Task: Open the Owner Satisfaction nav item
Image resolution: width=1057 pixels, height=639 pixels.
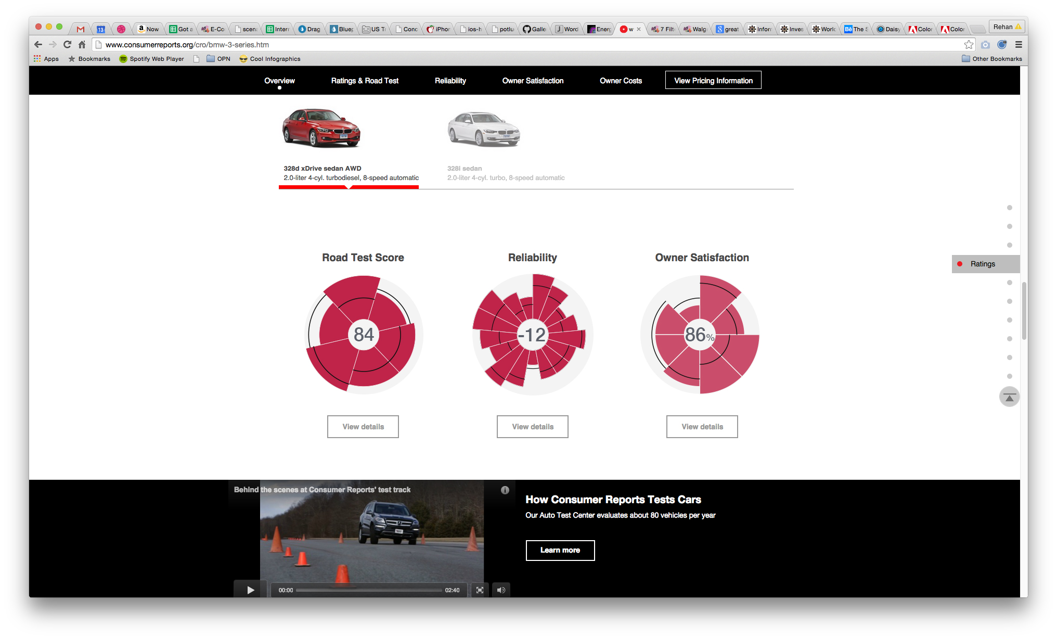Action: [x=533, y=81]
